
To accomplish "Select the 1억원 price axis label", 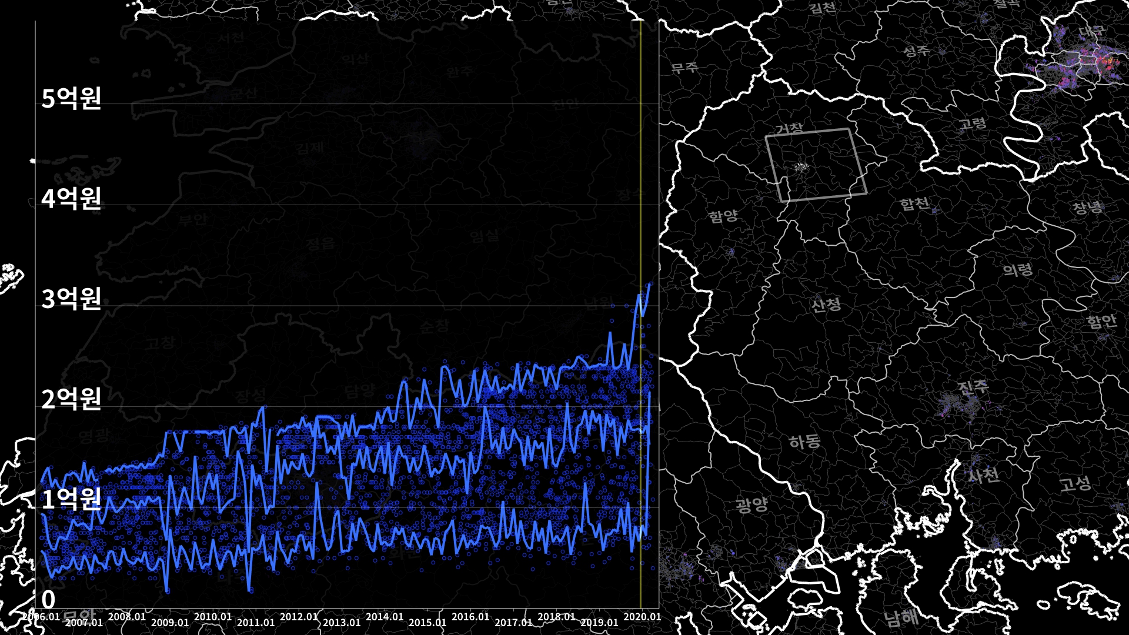I will [x=71, y=499].
